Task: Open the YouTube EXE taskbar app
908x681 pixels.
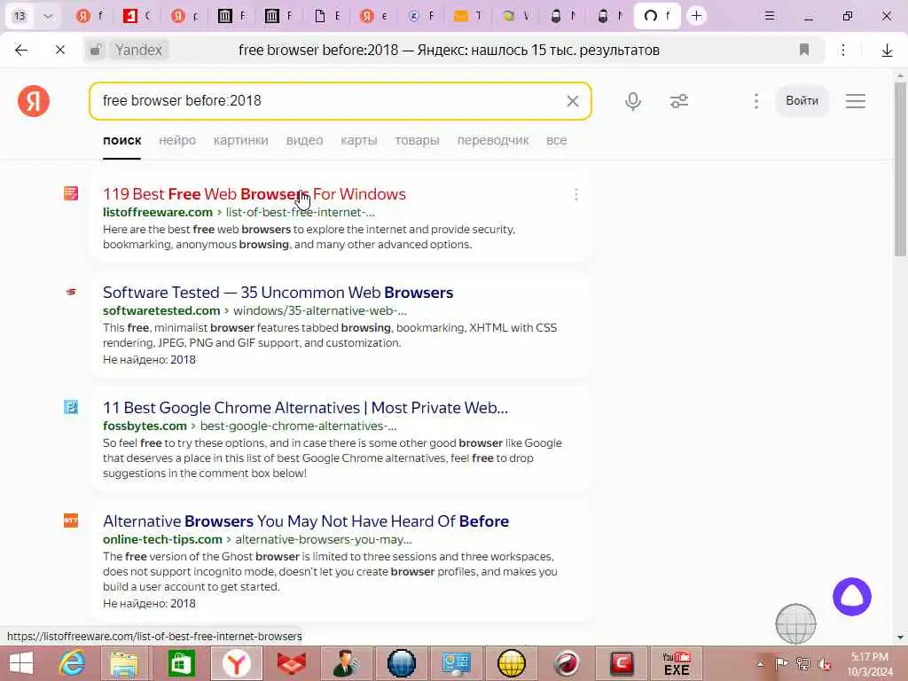Action: pyautogui.click(x=677, y=663)
